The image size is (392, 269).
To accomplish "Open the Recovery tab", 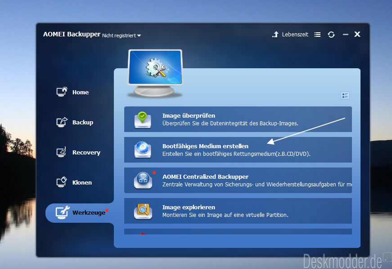I will 78,152.
